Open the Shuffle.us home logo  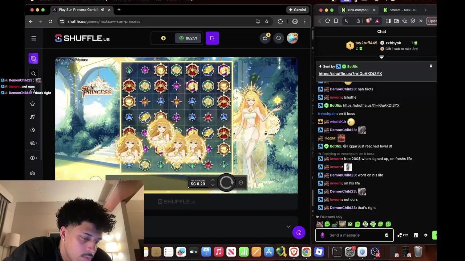click(82, 38)
